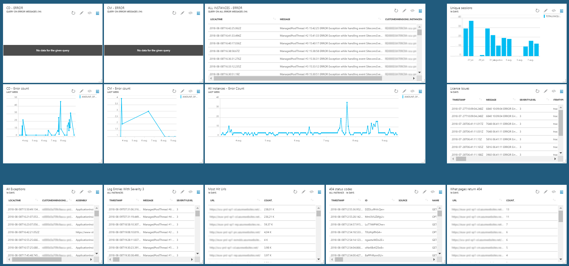Sort License issues table by TIMESTAMP column

click(459, 100)
